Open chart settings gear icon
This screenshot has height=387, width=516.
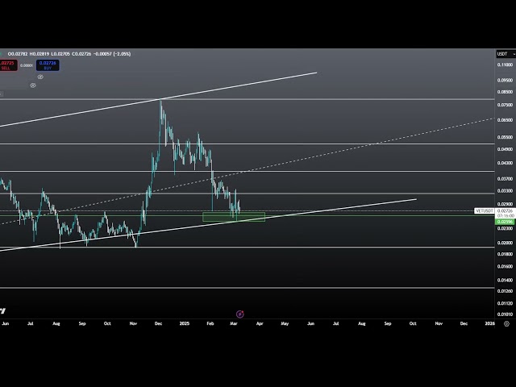tap(506, 323)
